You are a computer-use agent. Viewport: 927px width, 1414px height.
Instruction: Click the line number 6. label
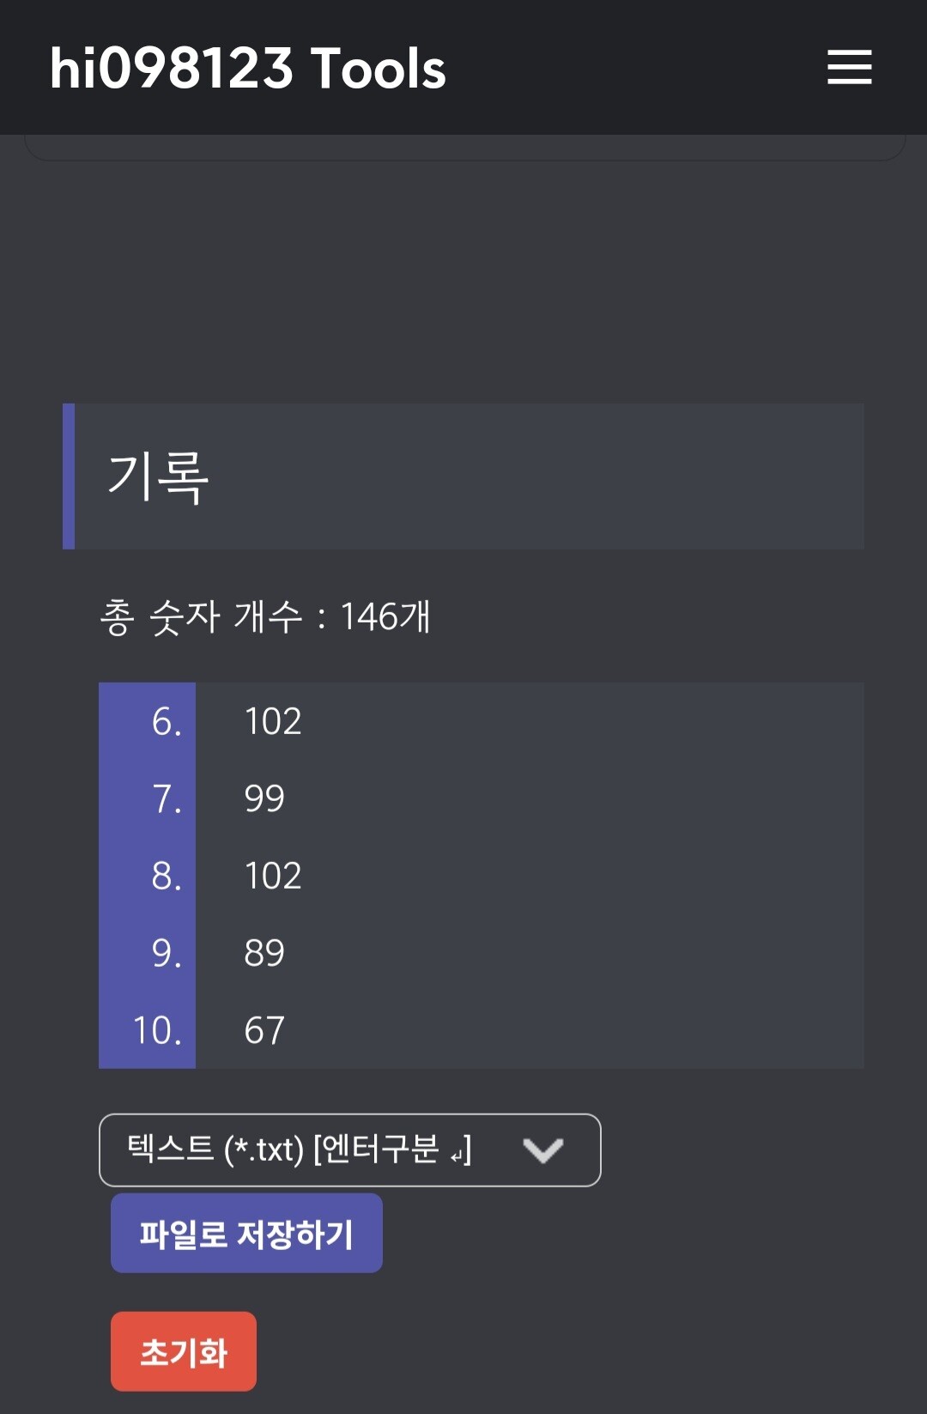click(167, 721)
